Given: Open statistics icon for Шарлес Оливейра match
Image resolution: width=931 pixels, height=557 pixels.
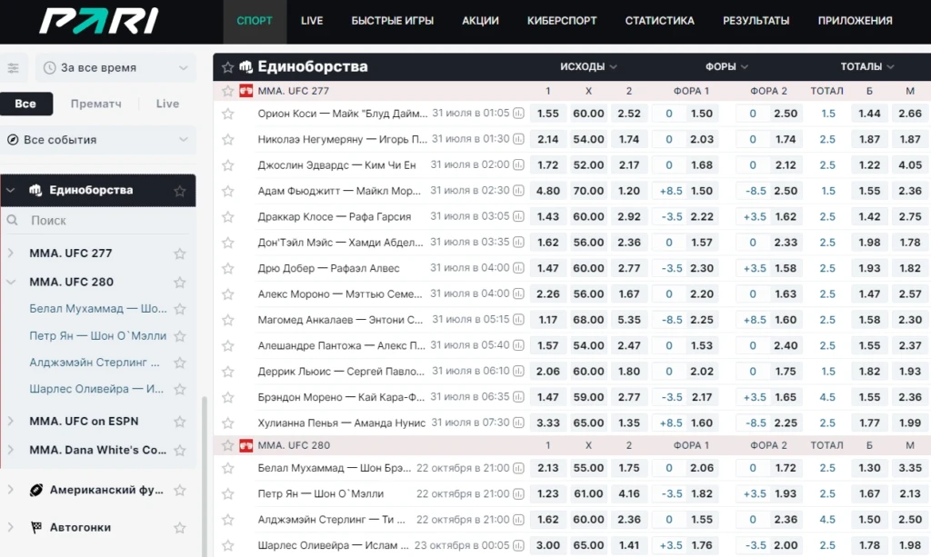Looking at the screenshot, I should click(518, 545).
